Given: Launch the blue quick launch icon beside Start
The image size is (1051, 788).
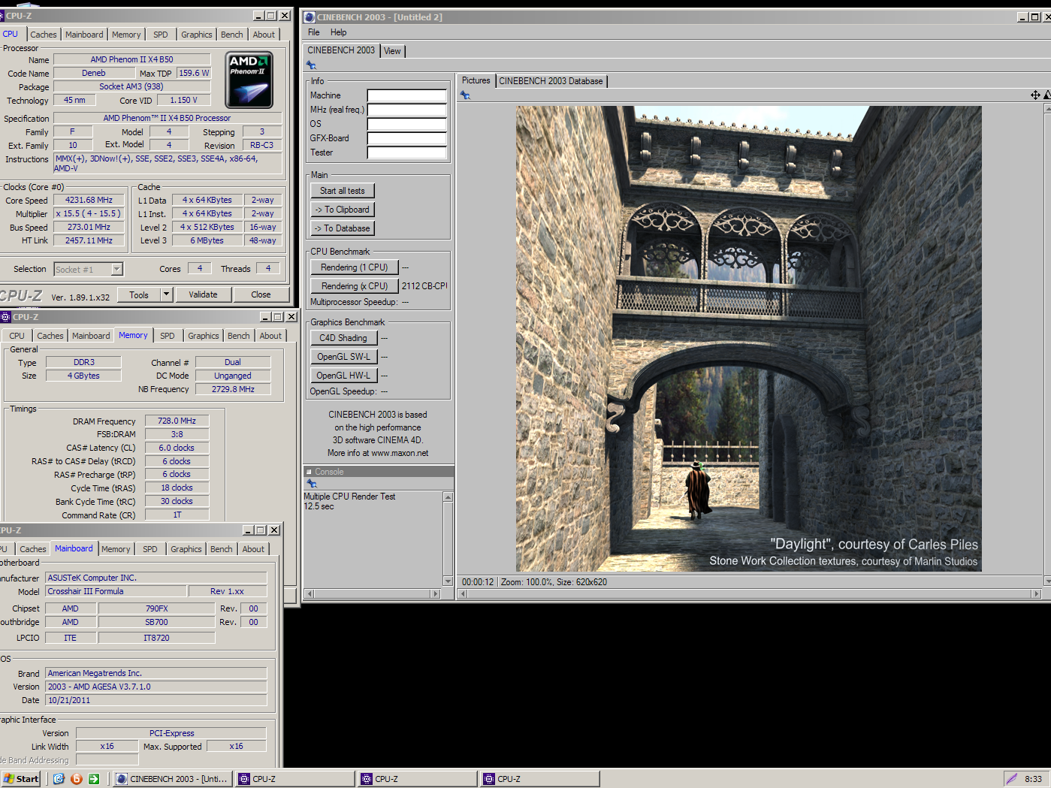Looking at the screenshot, I should pyautogui.click(x=59, y=779).
